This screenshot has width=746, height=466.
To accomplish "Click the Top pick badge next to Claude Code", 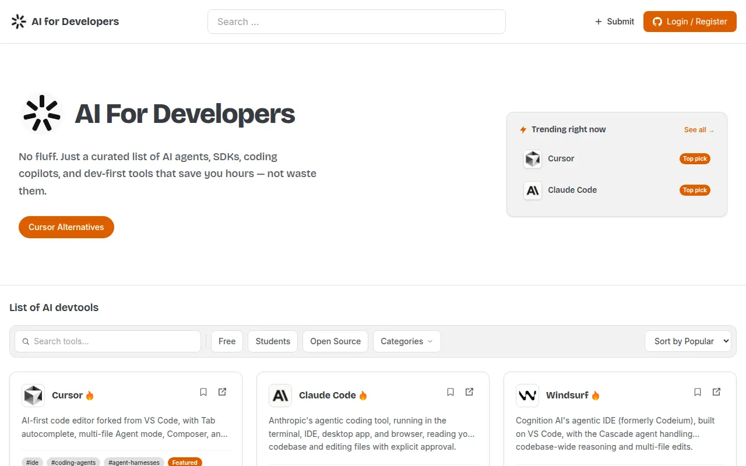I will tap(695, 190).
